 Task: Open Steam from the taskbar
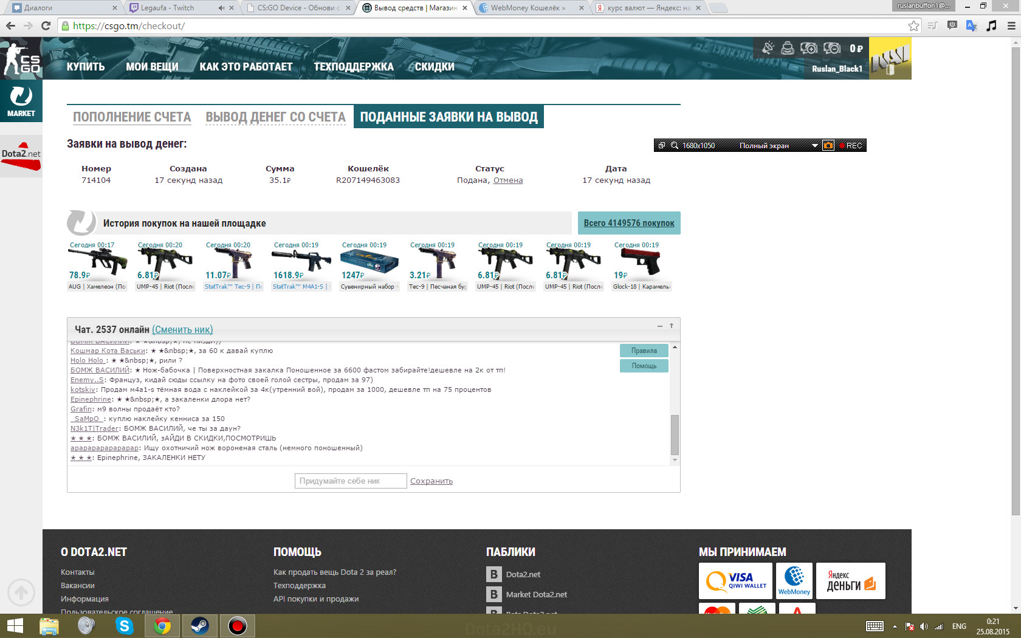(200, 625)
